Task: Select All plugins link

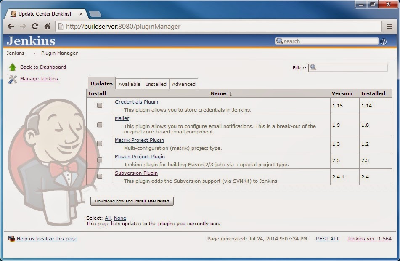Action: (108, 218)
